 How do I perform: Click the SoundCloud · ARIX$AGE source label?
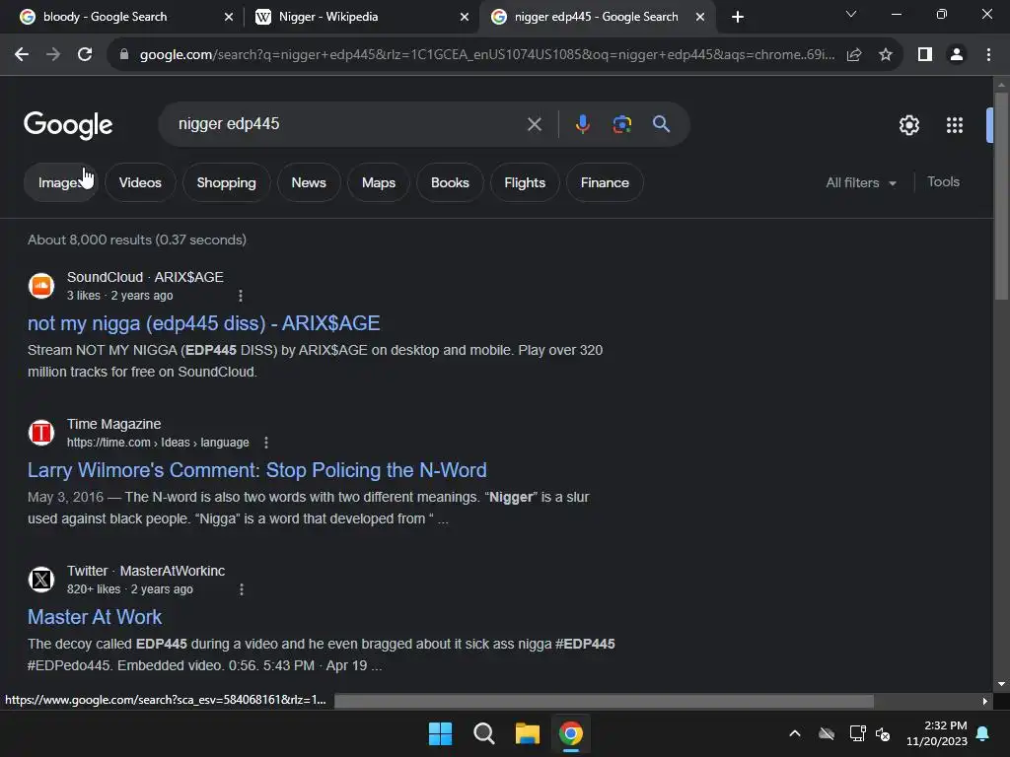(x=145, y=277)
